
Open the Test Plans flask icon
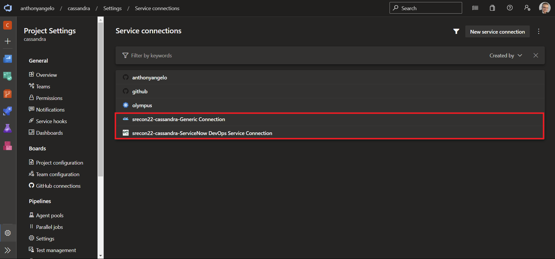click(8, 128)
